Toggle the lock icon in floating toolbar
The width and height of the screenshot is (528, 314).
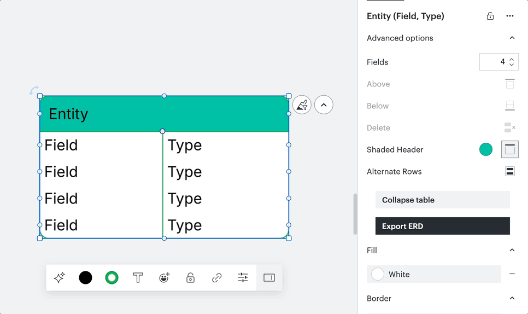click(x=191, y=277)
